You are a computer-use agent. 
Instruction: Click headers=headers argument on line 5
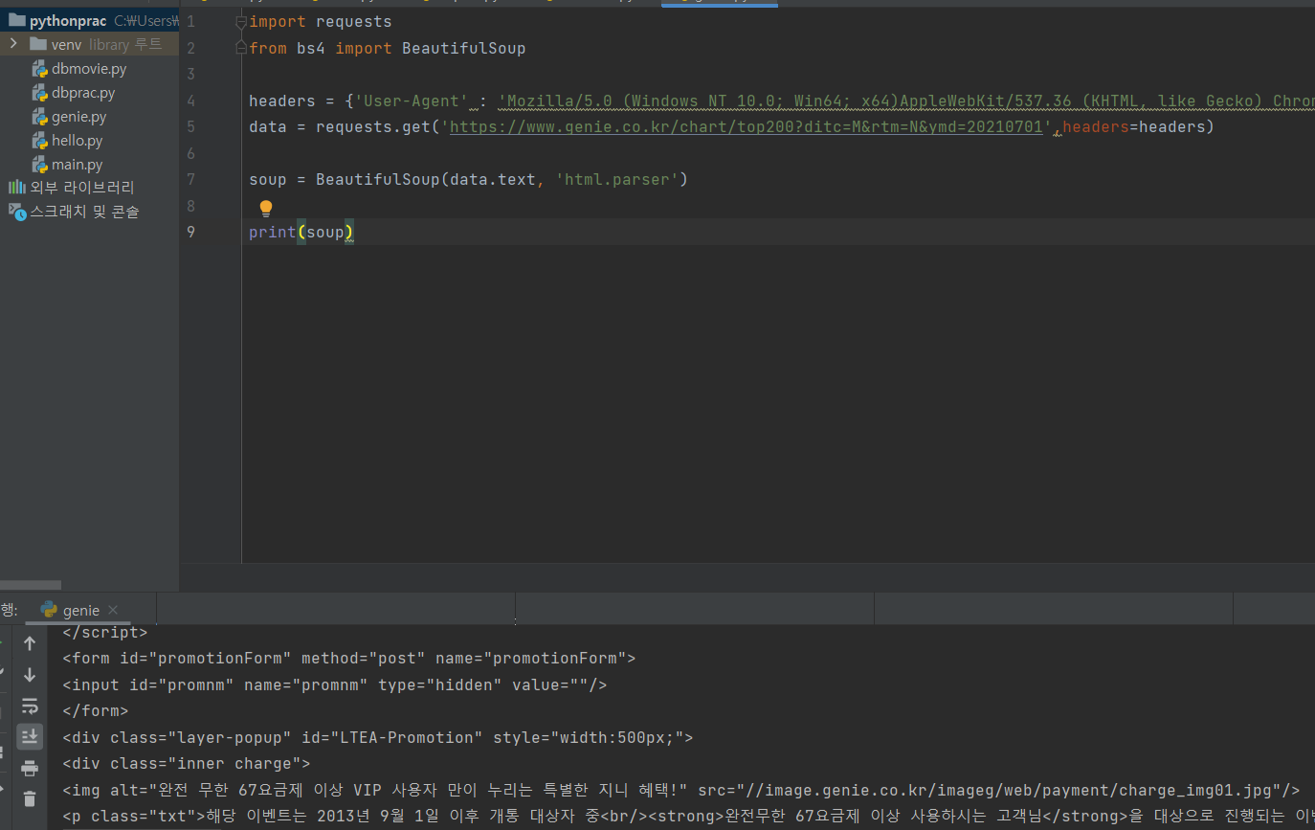(x=1134, y=126)
